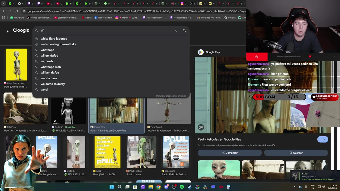The height and width of the screenshot is (191, 340).
Task: Select suggestion "watercooling thermaltake"
Action: coord(111,44)
